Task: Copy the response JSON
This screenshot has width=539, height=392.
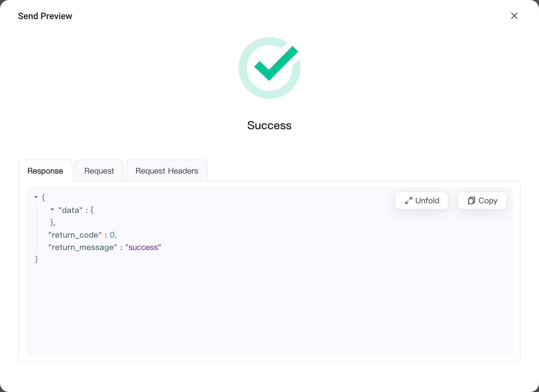Action: click(x=482, y=200)
